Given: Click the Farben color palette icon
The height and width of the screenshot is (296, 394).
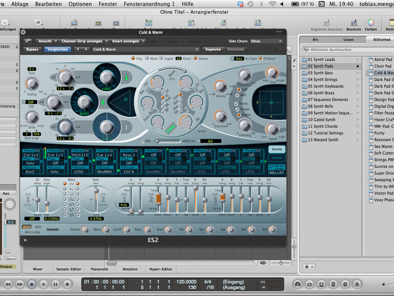Looking at the screenshot, I should click(x=370, y=23).
